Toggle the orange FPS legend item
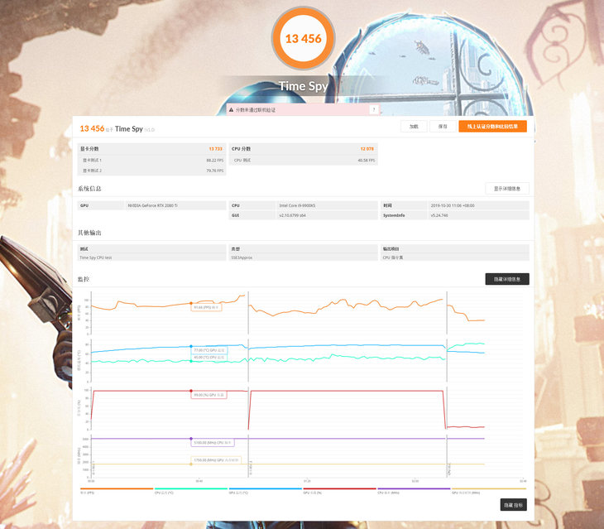 pos(117,490)
